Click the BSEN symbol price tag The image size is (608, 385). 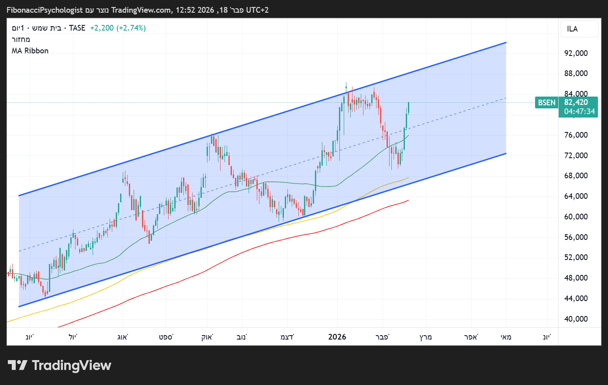(546, 103)
